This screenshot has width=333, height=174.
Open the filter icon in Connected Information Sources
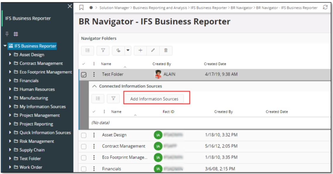click(114, 98)
